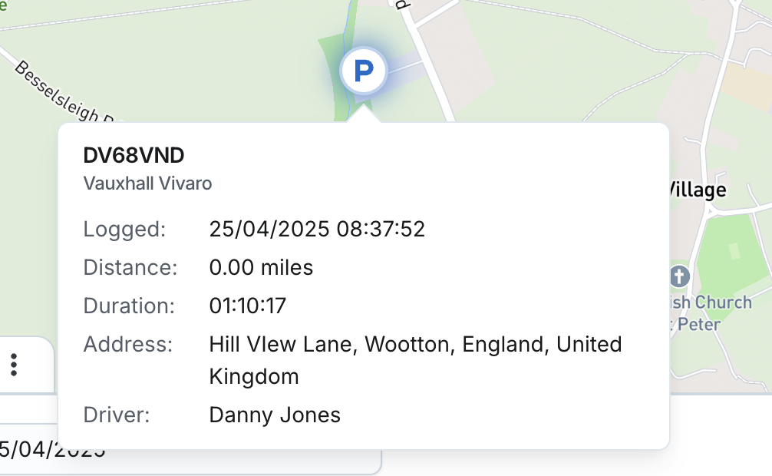Image resolution: width=772 pixels, height=476 pixels.
Task: Select the DV68VND registration heading
Action: (134, 156)
